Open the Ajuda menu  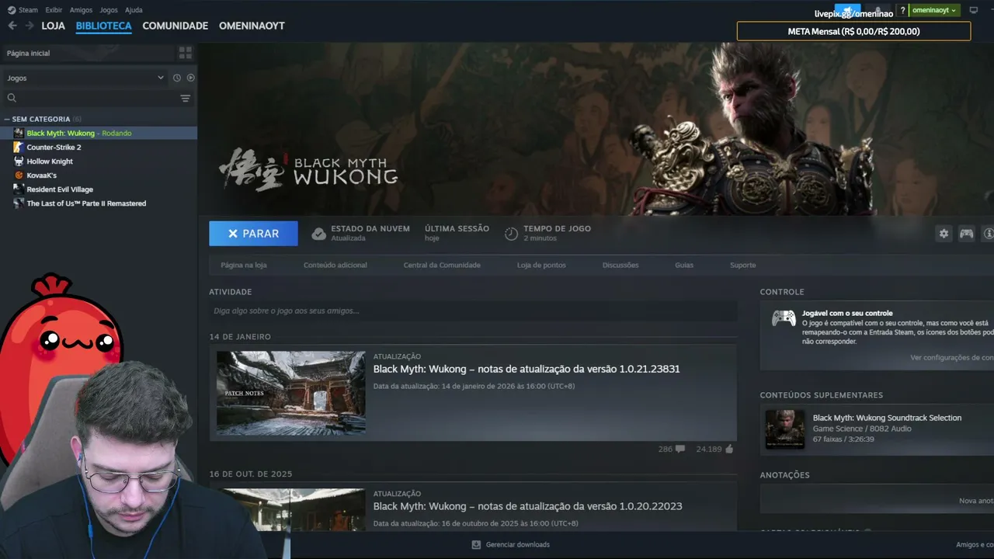tap(134, 10)
